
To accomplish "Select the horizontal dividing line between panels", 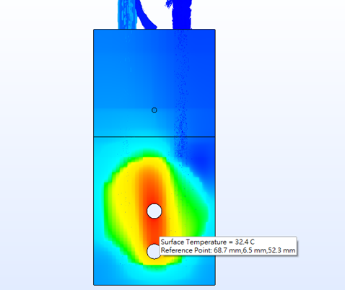I will (x=154, y=137).
